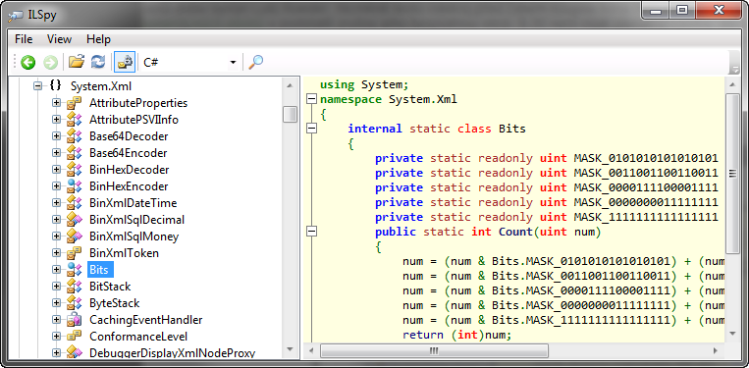The width and height of the screenshot is (749, 368).
Task: Click the BinXmlSqlMoney struct icon
Action: (74, 237)
